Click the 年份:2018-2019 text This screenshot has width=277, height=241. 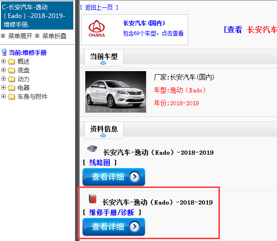(177, 103)
